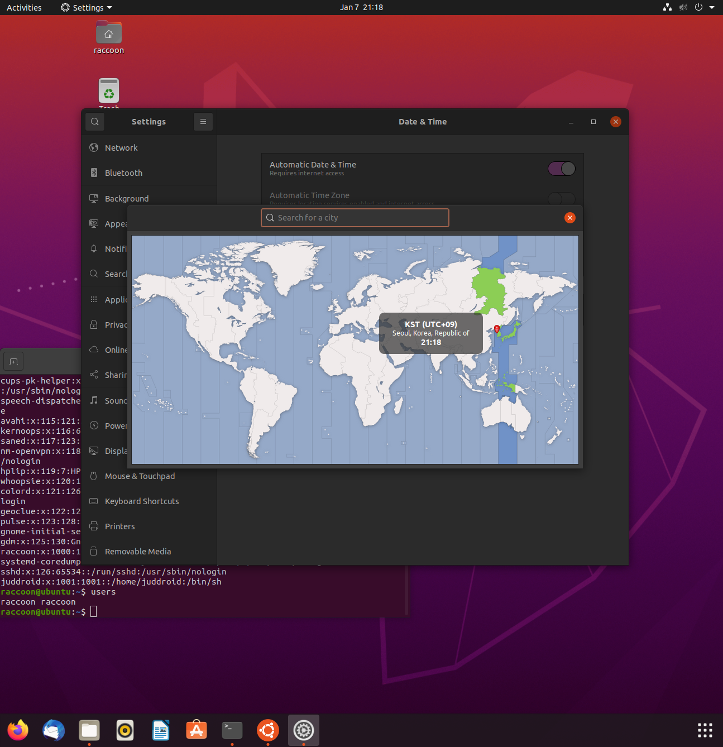The width and height of the screenshot is (723, 747).
Task: Click the Search for a city field
Action: coord(355,218)
